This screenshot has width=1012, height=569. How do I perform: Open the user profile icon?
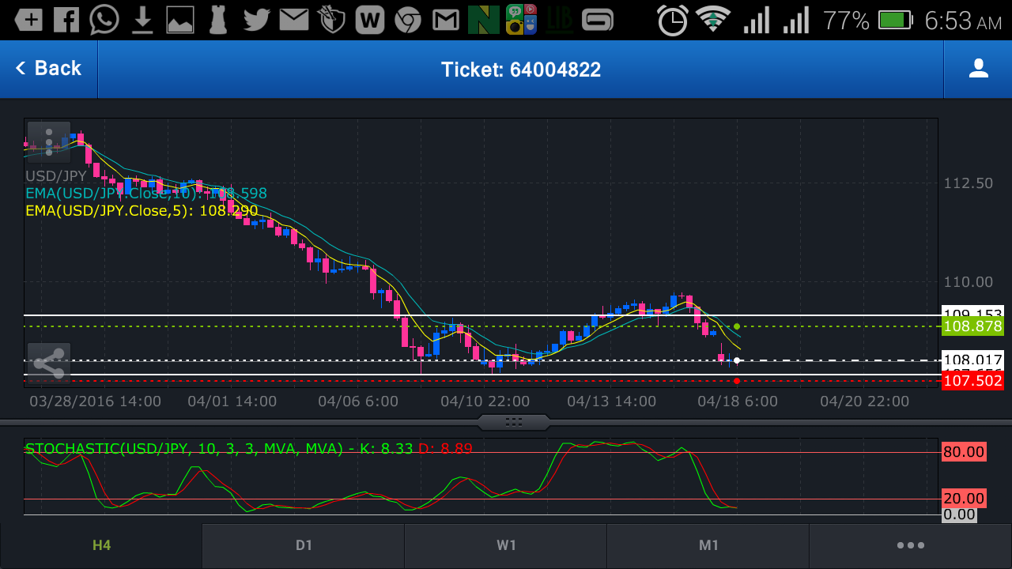coord(978,69)
